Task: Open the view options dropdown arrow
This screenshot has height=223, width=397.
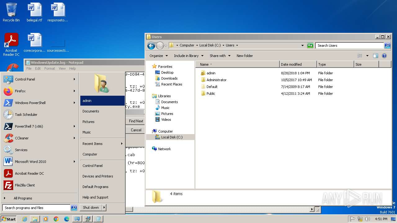Action: (367, 56)
